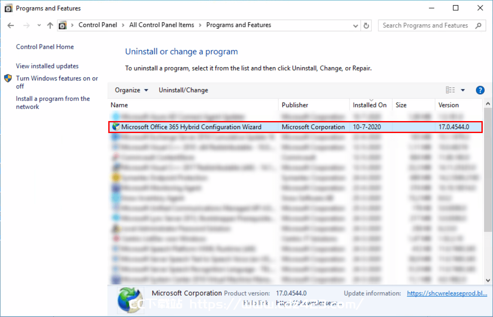
Task: Minimize the Programs and Features window
Action: [431, 8]
